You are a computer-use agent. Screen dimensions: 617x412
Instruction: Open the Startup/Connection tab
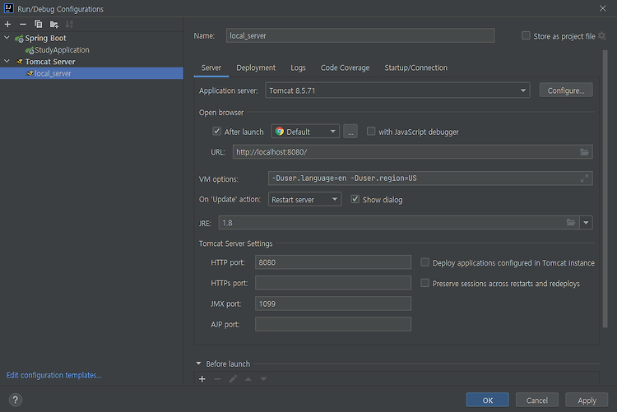point(415,67)
